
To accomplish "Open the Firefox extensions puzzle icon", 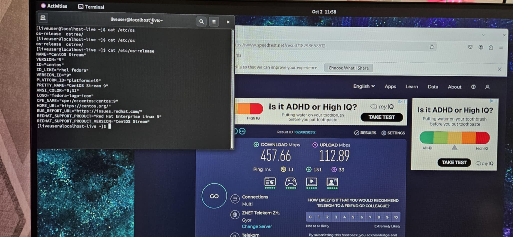I will (491, 47).
